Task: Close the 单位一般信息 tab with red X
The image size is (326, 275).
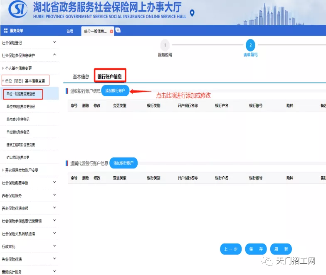Action: pos(111,32)
